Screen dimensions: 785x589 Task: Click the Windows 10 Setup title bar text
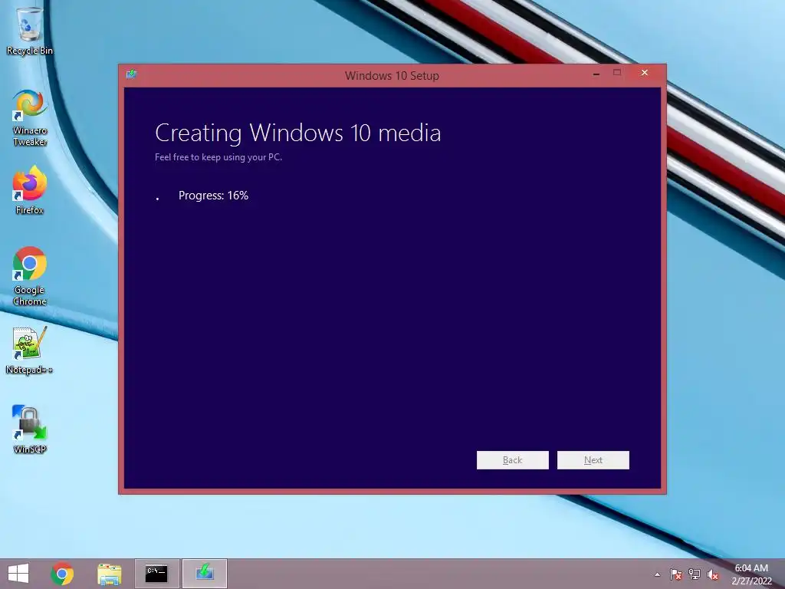click(392, 76)
